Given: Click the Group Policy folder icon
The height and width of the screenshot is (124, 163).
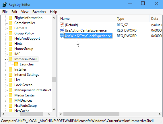Looking at the screenshot, I should coord(11,33).
